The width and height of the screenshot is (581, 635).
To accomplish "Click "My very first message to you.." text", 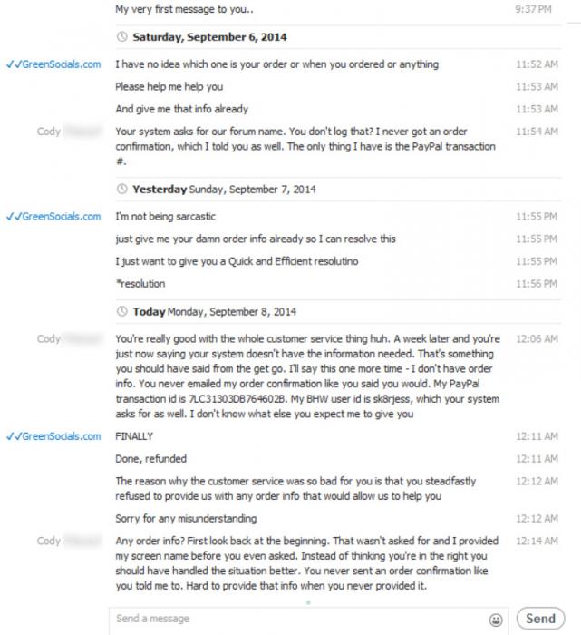I will click(x=184, y=9).
